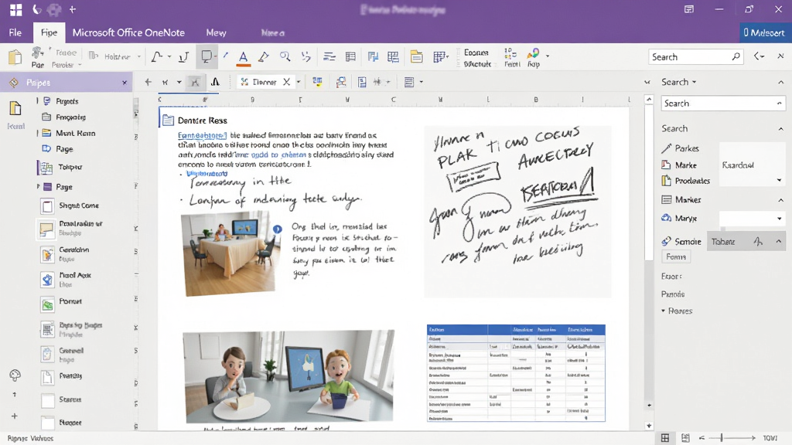This screenshot has height=445, width=792.
Task: Click the plus add icon in left rail
Action: (15, 416)
